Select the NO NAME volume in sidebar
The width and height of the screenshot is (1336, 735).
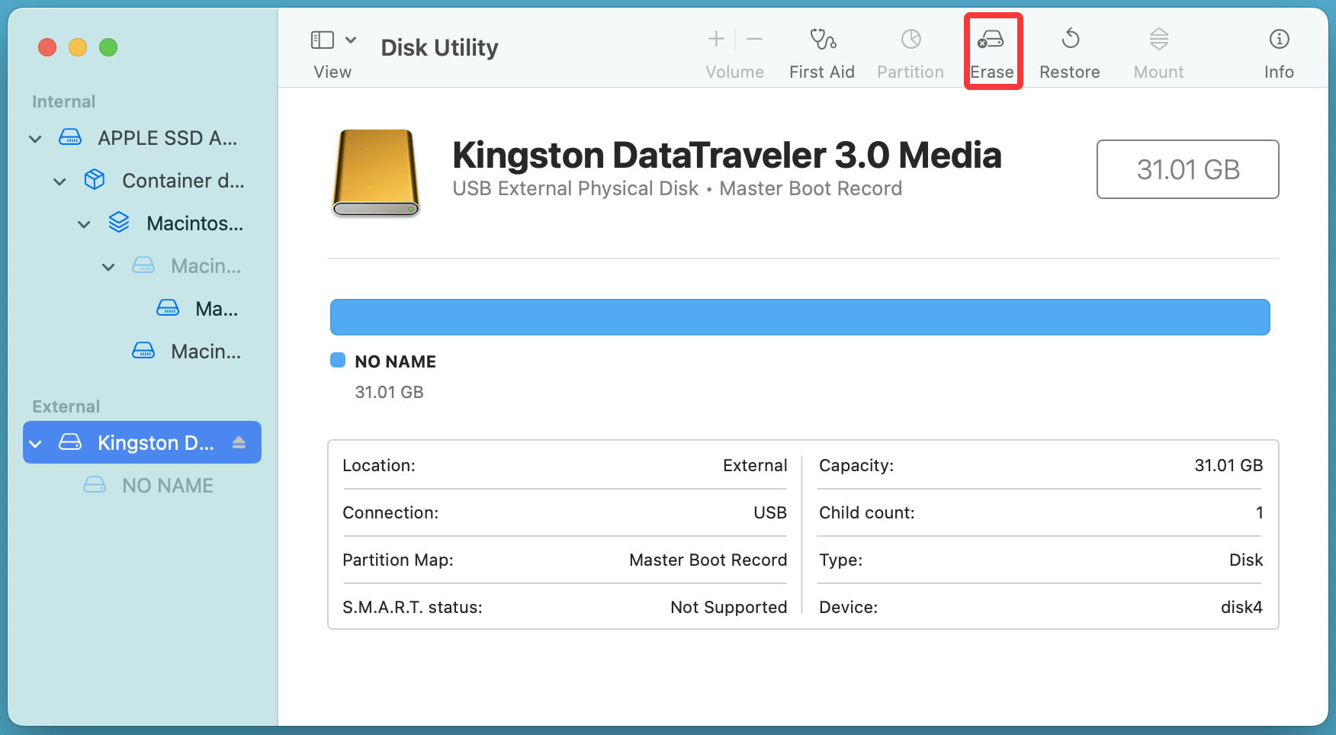tap(167, 485)
